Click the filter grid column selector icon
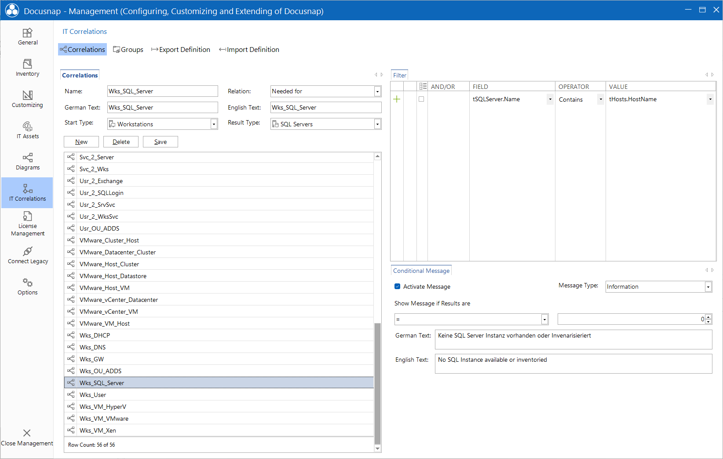 [423, 87]
